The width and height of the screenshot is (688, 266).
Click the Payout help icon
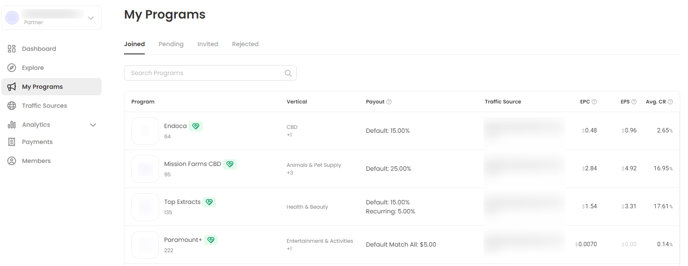point(389,102)
